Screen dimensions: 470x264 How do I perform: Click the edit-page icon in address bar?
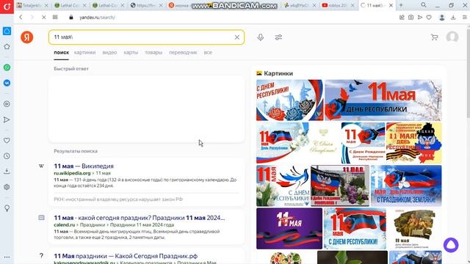coord(402,18)
